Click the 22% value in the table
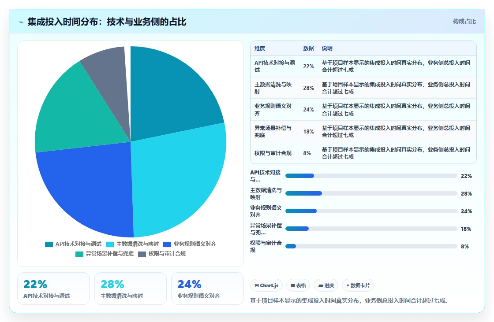 pos(308,67)
